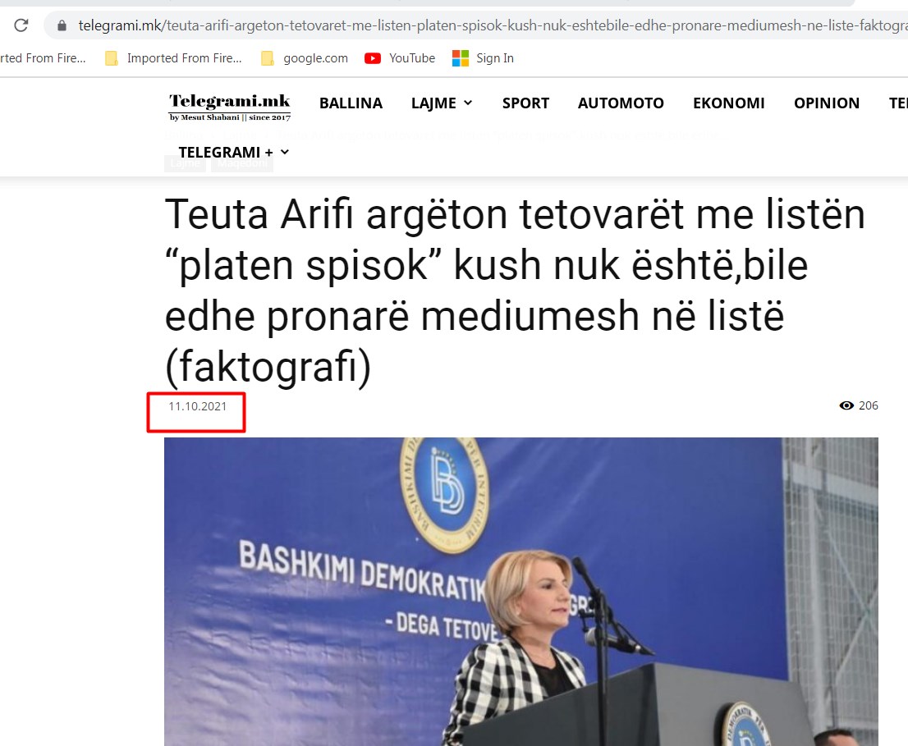908x746 pixels.
Task: Open the OPINION section
Action: (827, 103)
